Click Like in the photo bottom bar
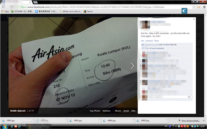 [x=133, y=111]
